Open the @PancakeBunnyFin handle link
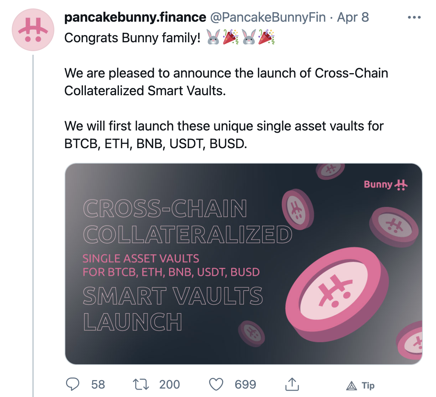This screenshot has width=436, height=397. (x=268, y=17)
